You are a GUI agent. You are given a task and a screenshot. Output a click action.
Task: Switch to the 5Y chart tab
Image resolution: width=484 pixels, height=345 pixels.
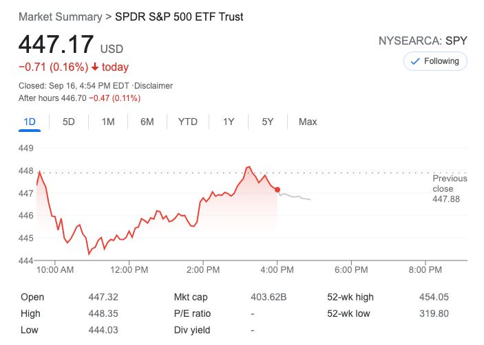pos(268,122)
